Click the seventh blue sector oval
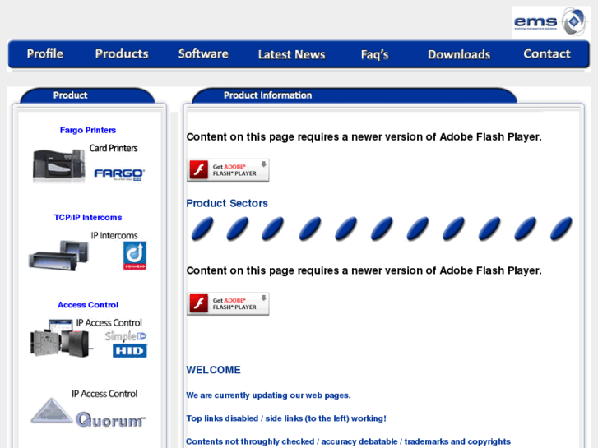The image size is (598, 448). 417,229
